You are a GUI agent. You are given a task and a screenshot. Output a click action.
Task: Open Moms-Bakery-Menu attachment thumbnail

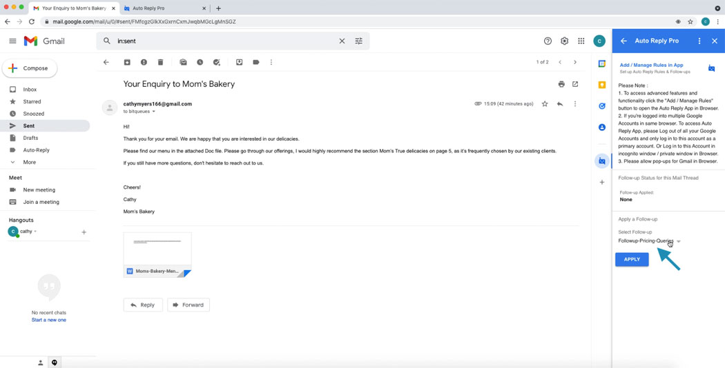point(157,254)
